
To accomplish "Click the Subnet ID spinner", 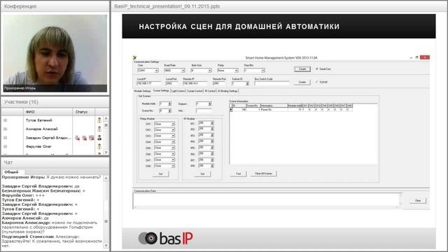I will [247, 83].
